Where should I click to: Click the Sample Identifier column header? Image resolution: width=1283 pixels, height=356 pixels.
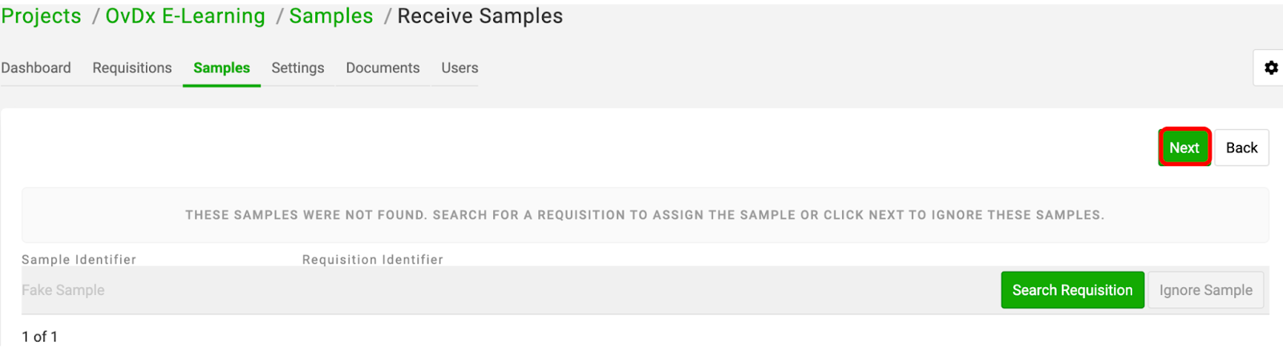click(79, 260)
